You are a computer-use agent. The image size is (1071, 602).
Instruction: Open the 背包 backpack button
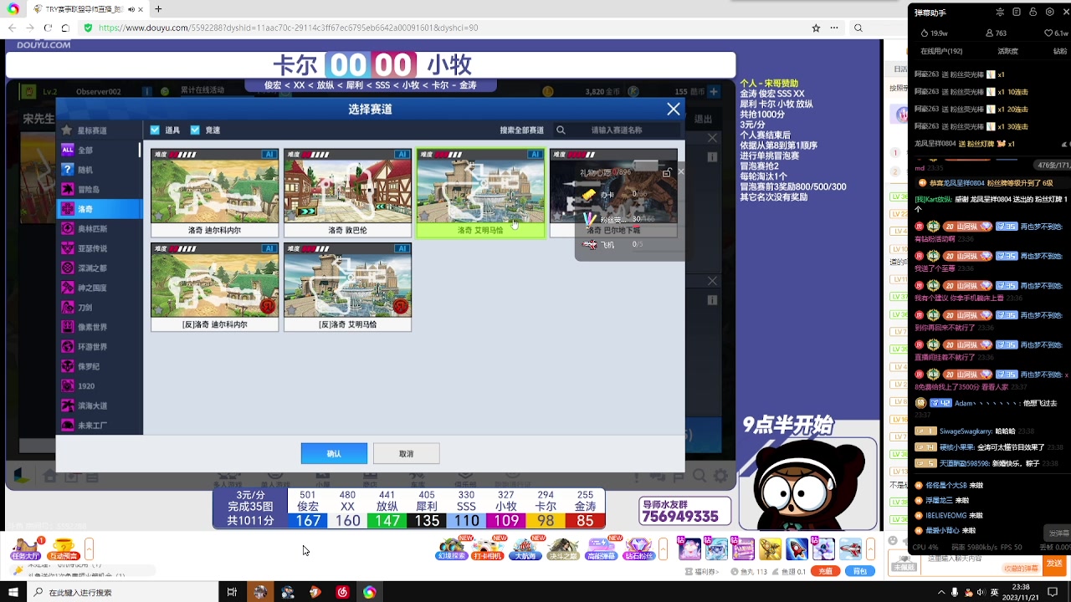click(x=859, y=571)
